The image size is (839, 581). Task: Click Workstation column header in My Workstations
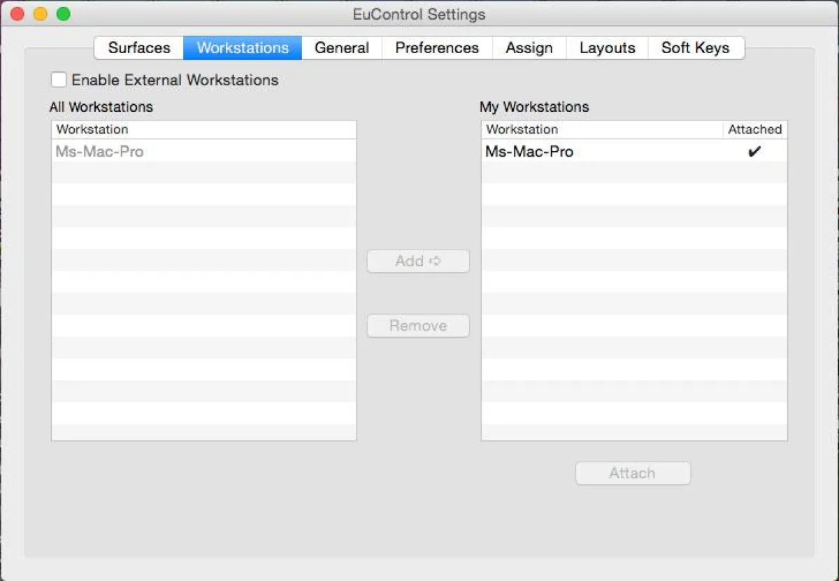click(602, 129)
